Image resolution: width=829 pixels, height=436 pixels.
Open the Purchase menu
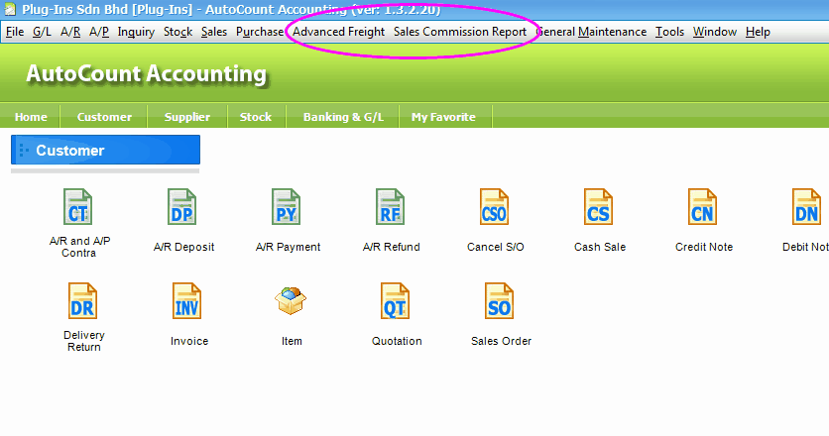pos(260,32)
